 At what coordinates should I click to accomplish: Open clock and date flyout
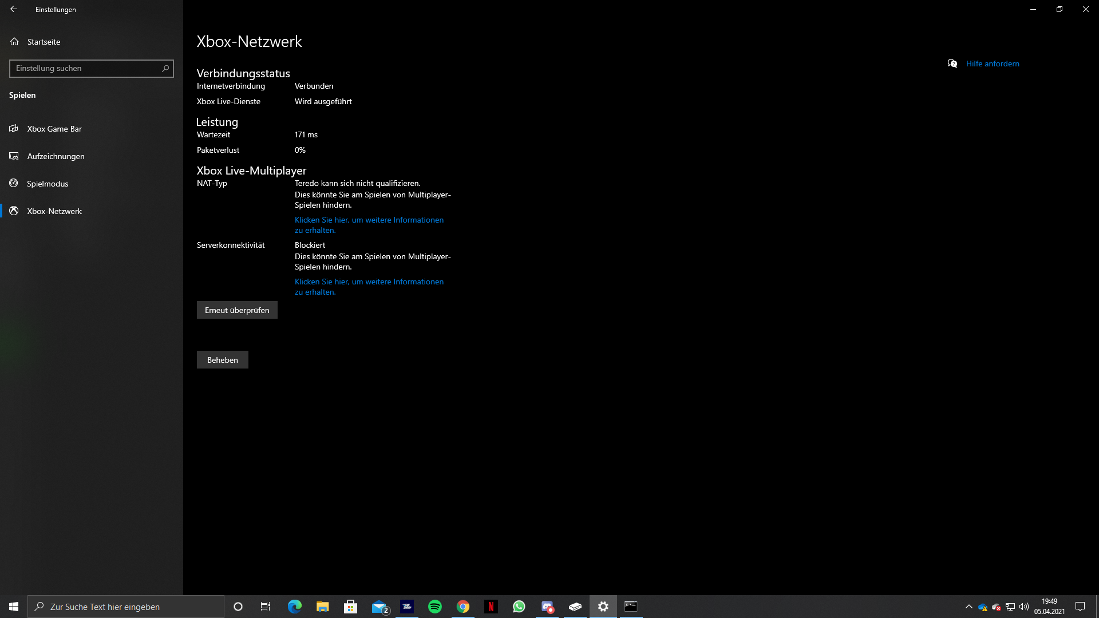pos(1049,607)
